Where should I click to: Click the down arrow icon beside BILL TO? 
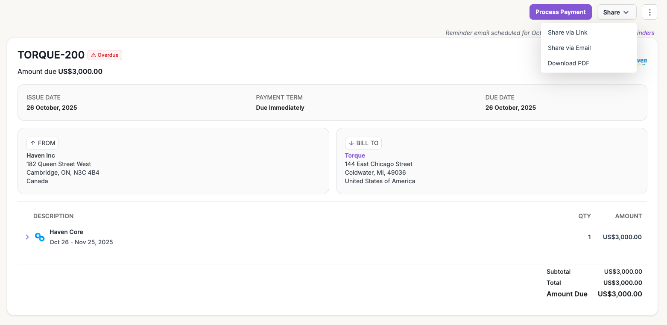351,143
